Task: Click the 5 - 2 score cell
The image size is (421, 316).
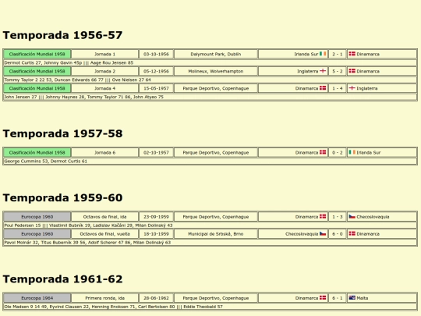Action: [x=338, y=71]
